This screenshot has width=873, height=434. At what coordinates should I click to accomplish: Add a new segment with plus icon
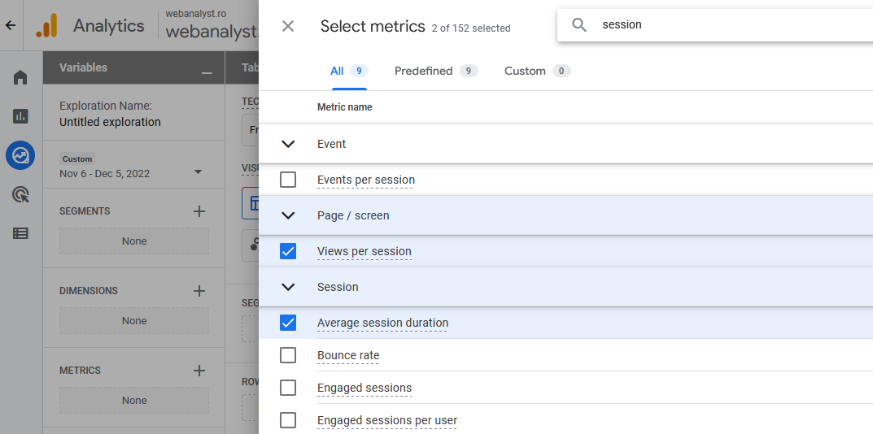[199, 210]
